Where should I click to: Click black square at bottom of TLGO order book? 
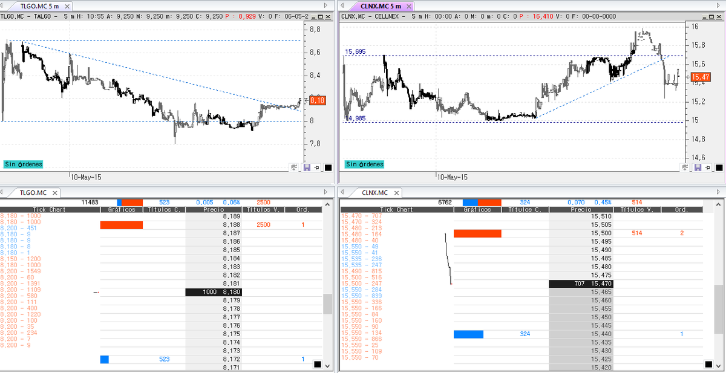(x=317, y=364)
